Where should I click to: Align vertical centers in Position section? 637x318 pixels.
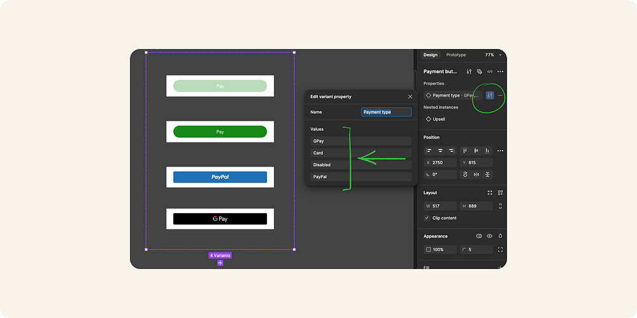(x=476, y=151)
